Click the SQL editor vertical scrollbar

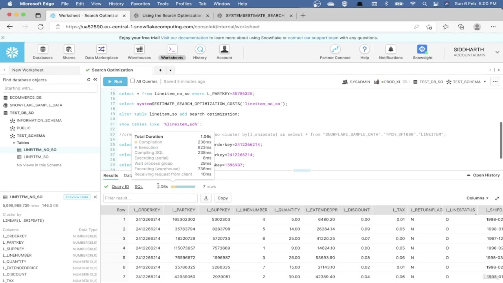501,140
